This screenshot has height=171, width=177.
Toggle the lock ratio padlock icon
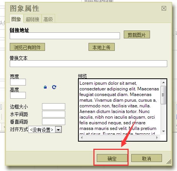[x=45, y=87]
